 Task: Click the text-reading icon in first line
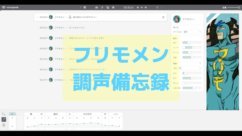click(x=70, y=17)
